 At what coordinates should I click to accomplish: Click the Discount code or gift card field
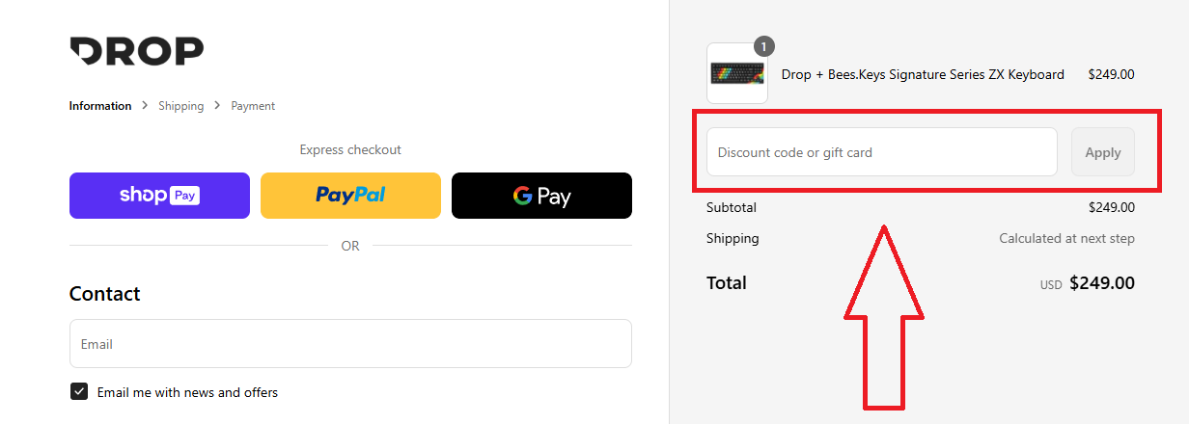[x=882, y=152]
